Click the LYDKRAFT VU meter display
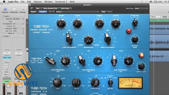The height and width of the screenshot is (95, 169). (x=130, y=83)
